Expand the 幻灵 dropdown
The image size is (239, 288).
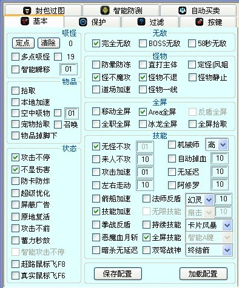pyautogui.click(x=200, y=200)
